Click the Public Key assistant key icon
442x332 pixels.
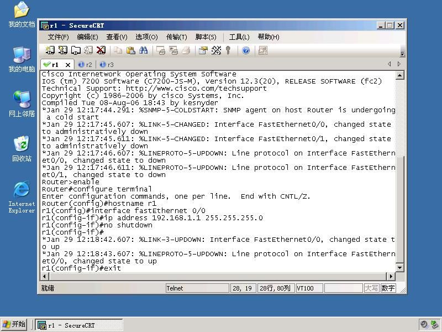pyautogui.click(x=228, y=50)
